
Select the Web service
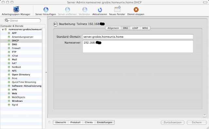14,94
